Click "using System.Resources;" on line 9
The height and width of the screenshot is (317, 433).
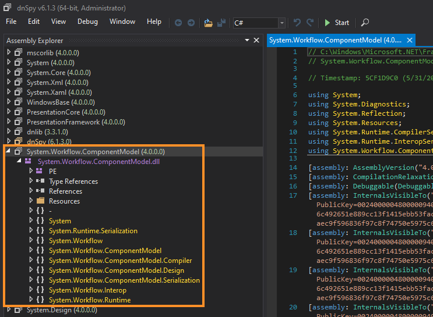coord(355,123)
